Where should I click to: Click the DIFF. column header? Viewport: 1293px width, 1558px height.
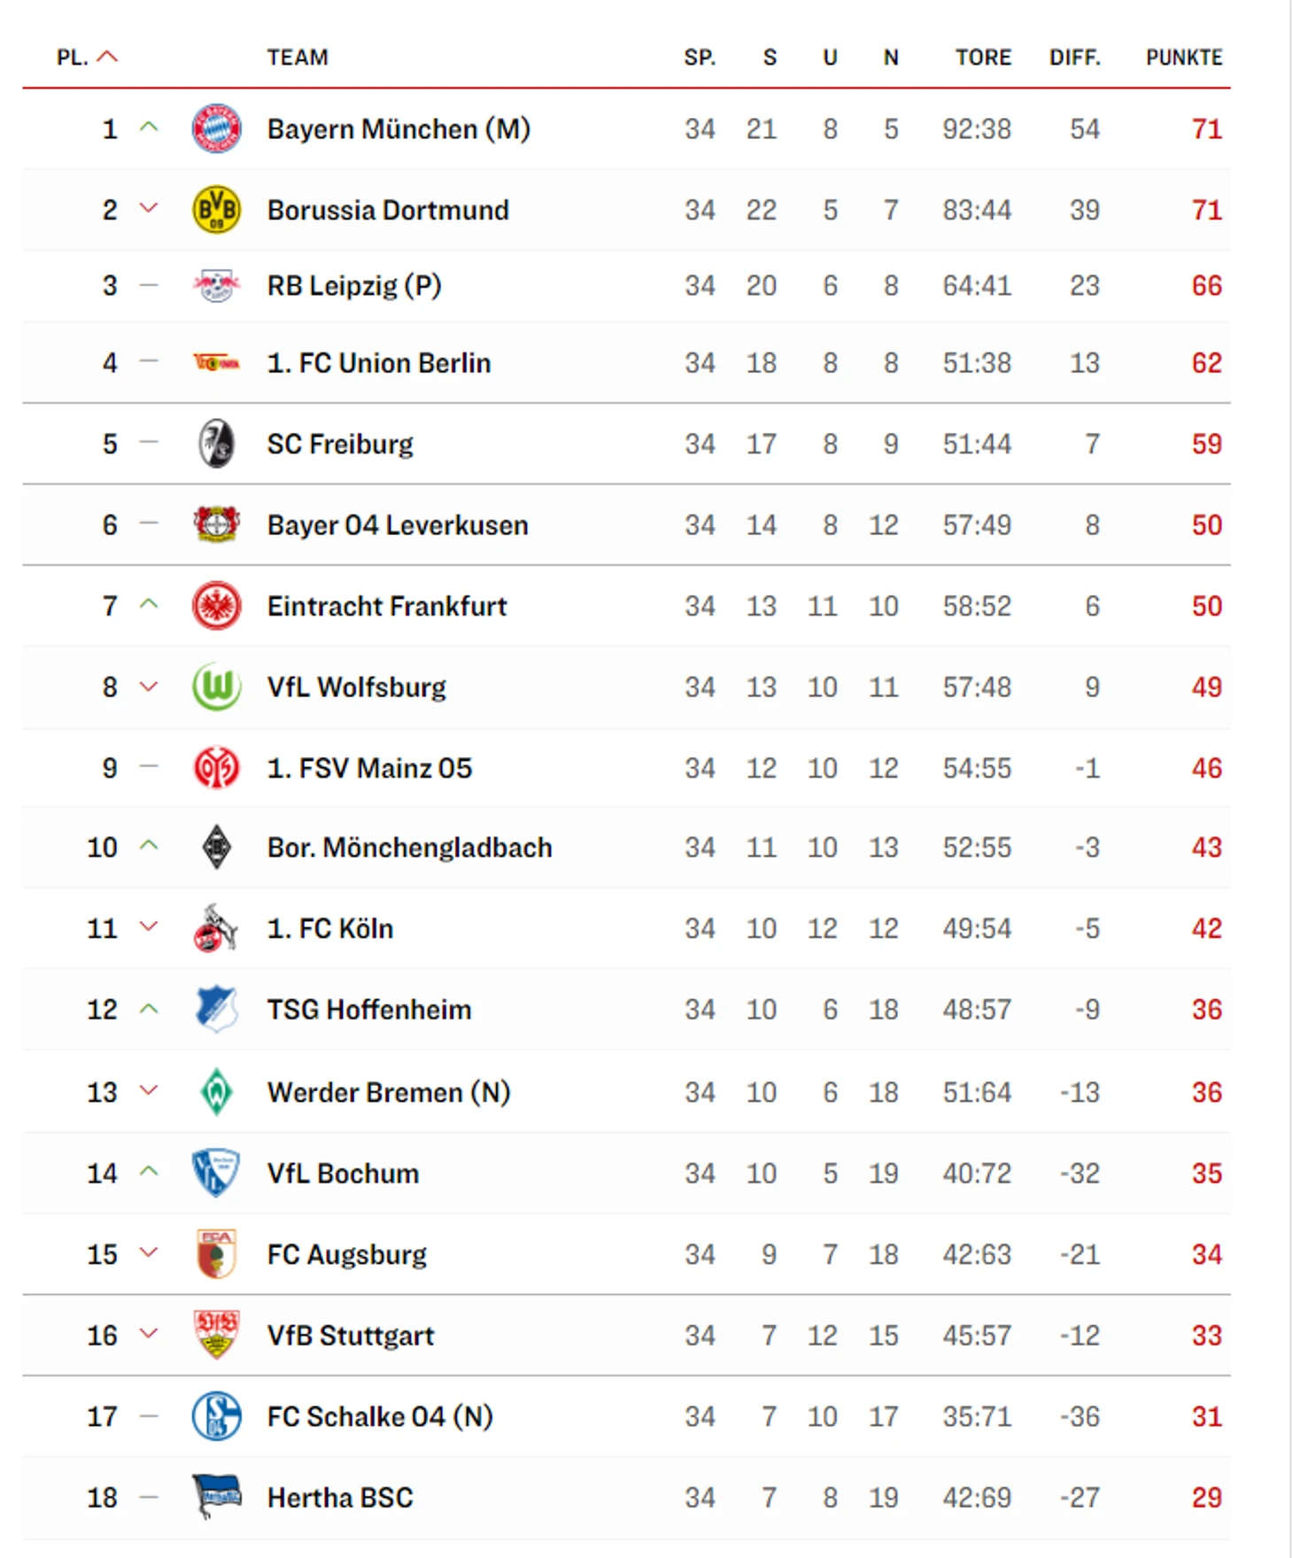(1074, 58)
